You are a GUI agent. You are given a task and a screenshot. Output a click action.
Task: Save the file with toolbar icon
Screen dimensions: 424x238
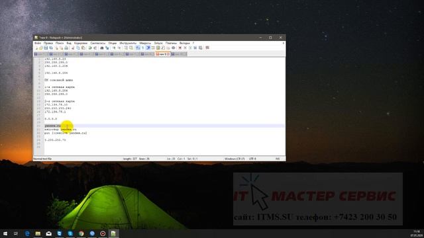[46, 48]
